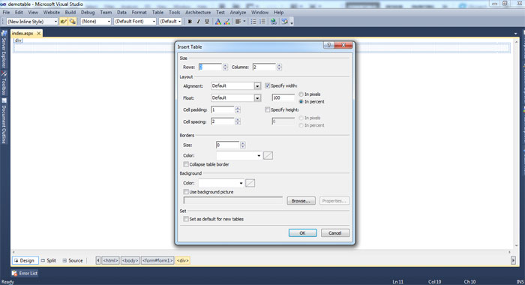Toggle italic formatting in the toolbar
Viewport: 525px width, 285px height.
pyautogui.click(x=198, y=22)
